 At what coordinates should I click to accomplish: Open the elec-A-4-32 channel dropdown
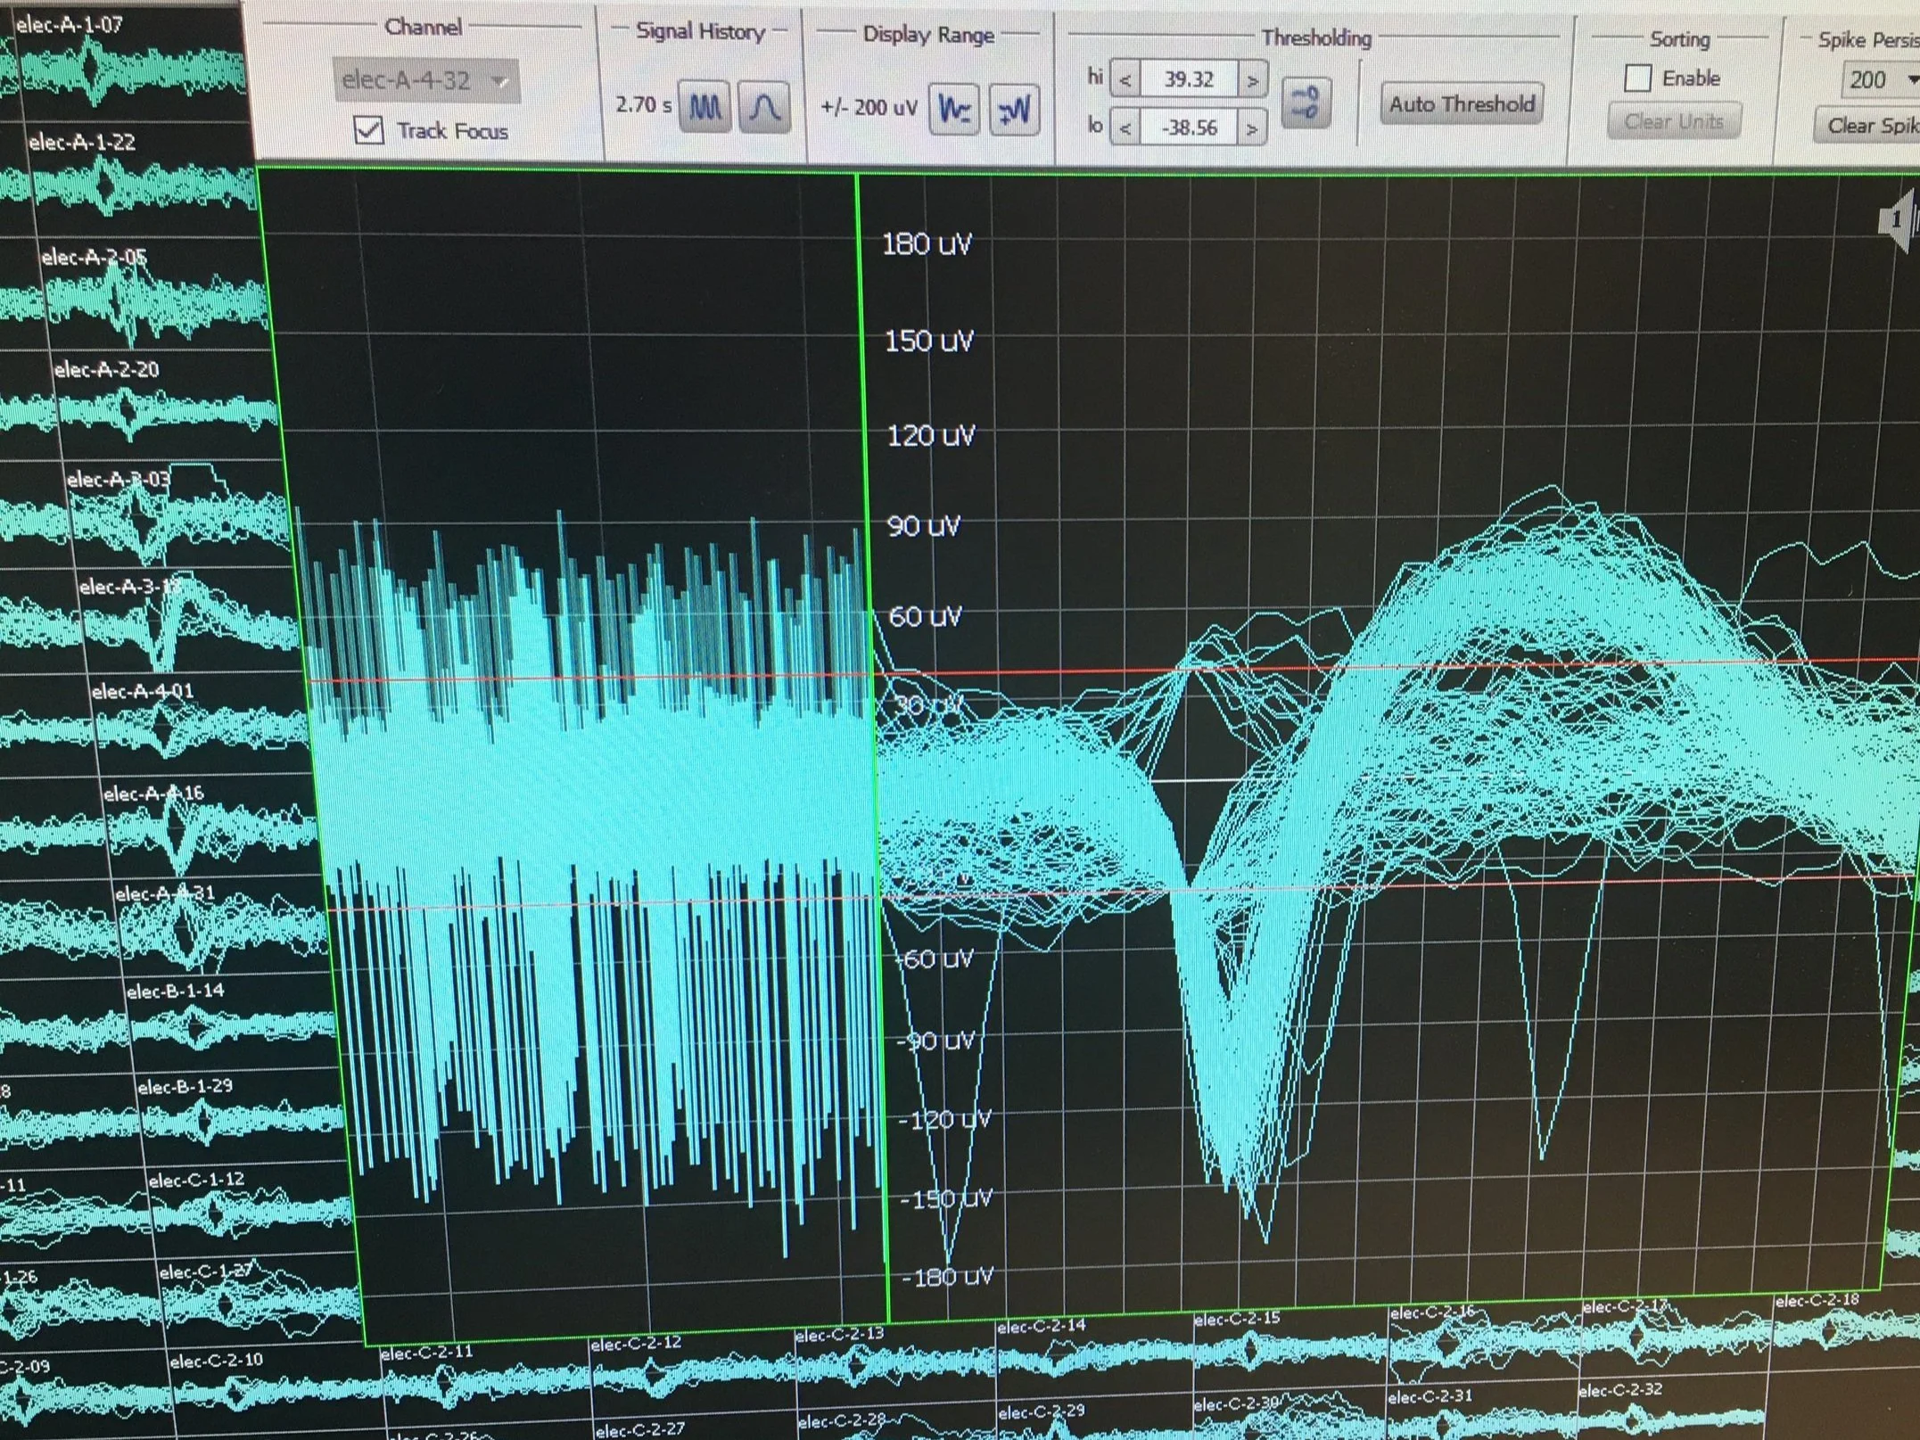[x=425, y=81]
